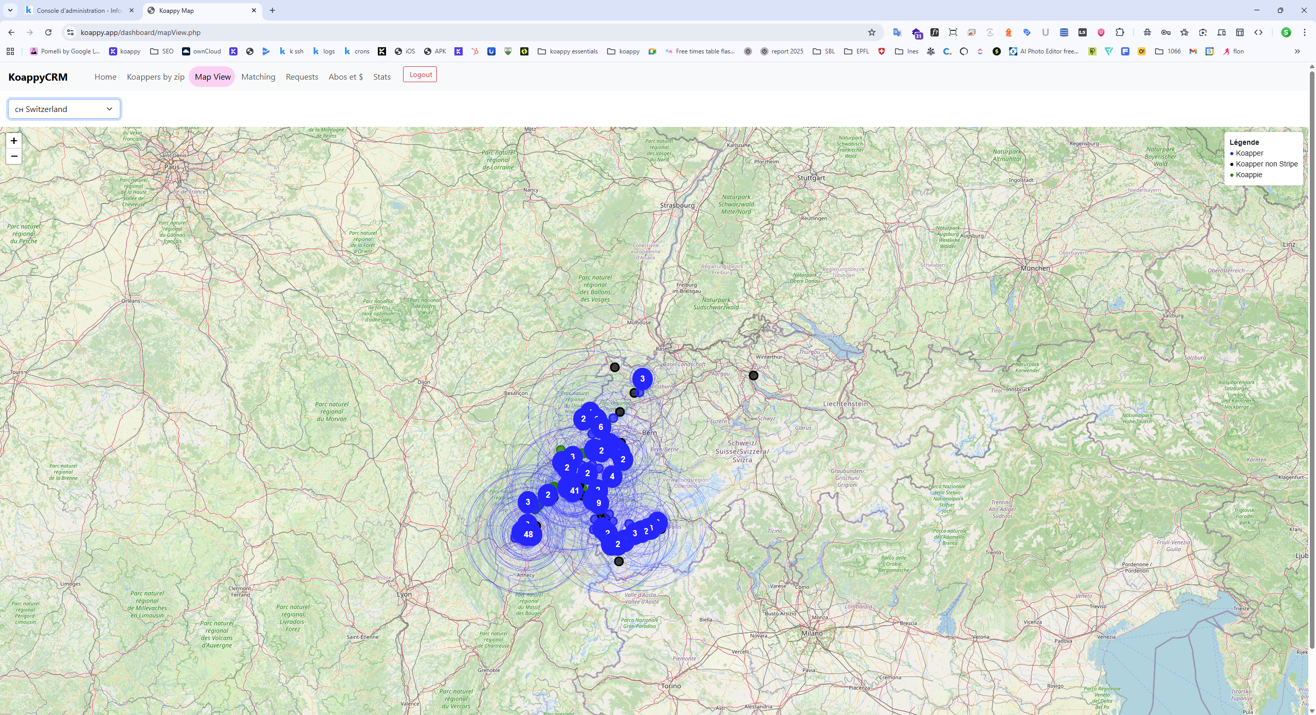Expand the 1066 bookmarks folder
This screenshot has width=1316, height=715.
[1168, 51]
